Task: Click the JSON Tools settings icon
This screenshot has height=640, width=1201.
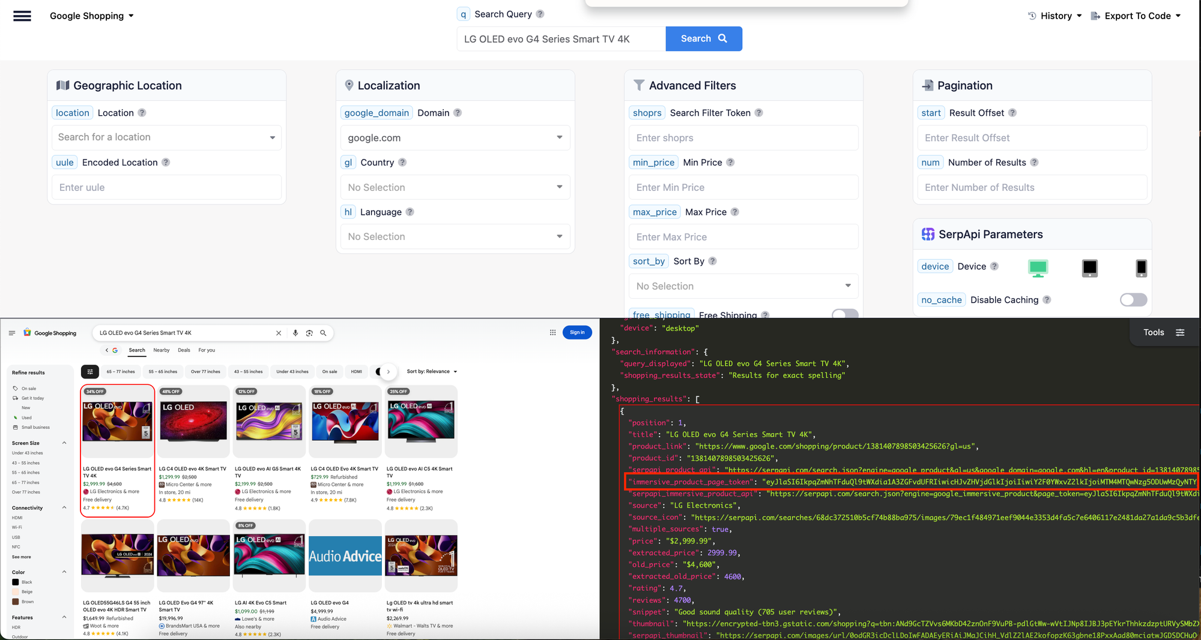Action: (x=1180, y=332)
